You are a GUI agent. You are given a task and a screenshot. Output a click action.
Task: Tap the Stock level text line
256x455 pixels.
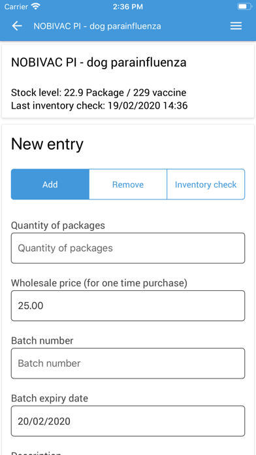click(x=99, y=93)
